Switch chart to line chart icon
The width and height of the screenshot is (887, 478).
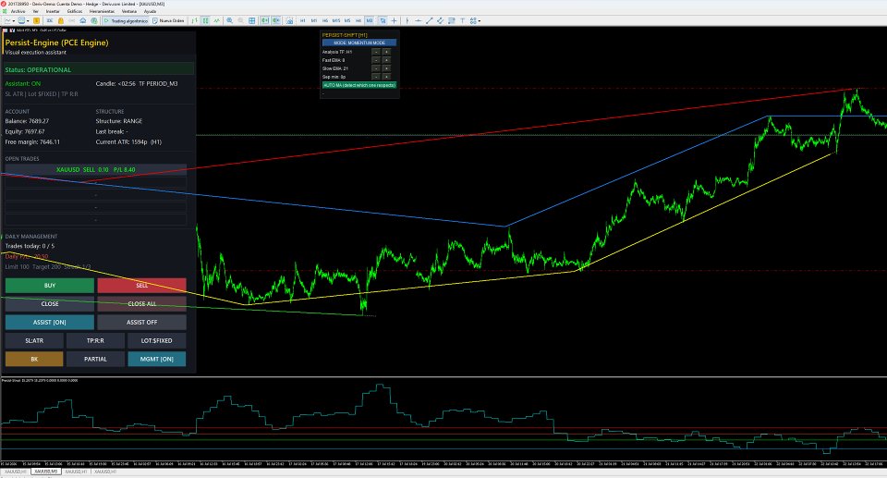[216, 20]
